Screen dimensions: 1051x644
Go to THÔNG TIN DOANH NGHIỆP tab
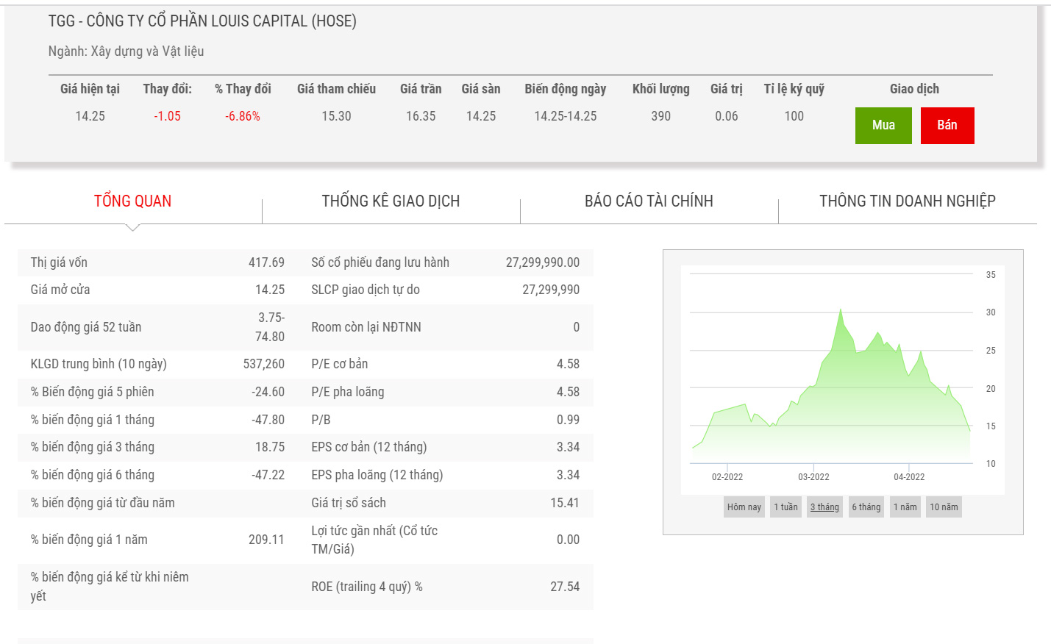click(x=907, y=201)
